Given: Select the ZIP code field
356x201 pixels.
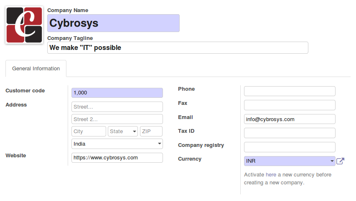Looking at the screenshot, I should [x=151, y=132].
